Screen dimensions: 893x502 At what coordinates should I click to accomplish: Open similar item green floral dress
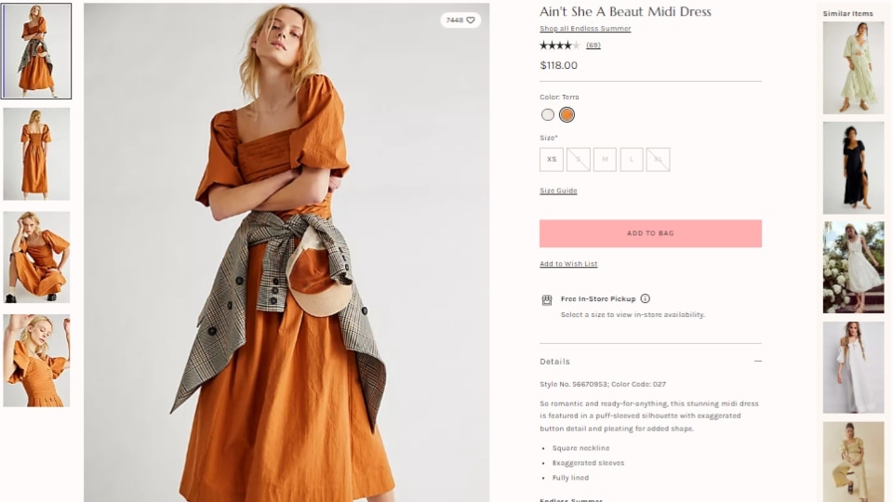click(x=853, y=68)
